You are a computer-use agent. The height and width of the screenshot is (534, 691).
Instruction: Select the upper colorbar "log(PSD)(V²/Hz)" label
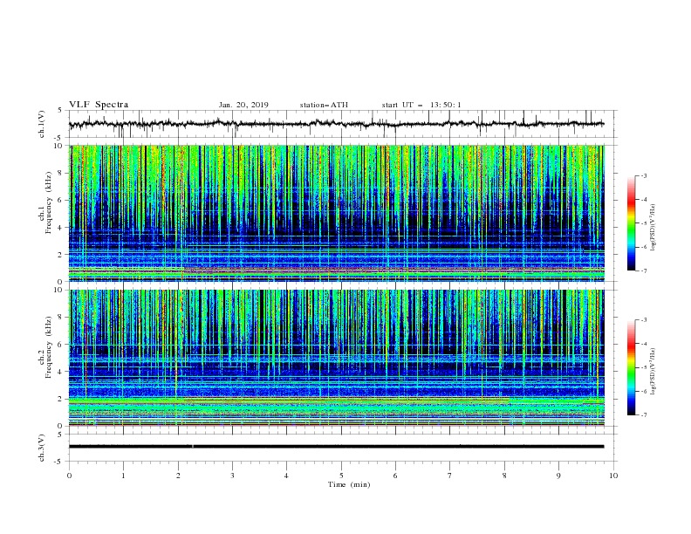click(x=653, y=228)
